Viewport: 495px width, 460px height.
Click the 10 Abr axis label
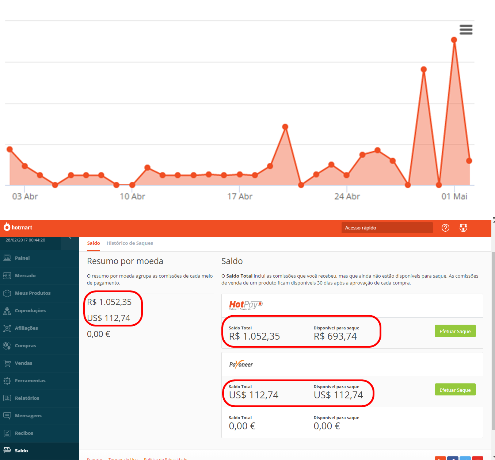[x=132, y=197]
